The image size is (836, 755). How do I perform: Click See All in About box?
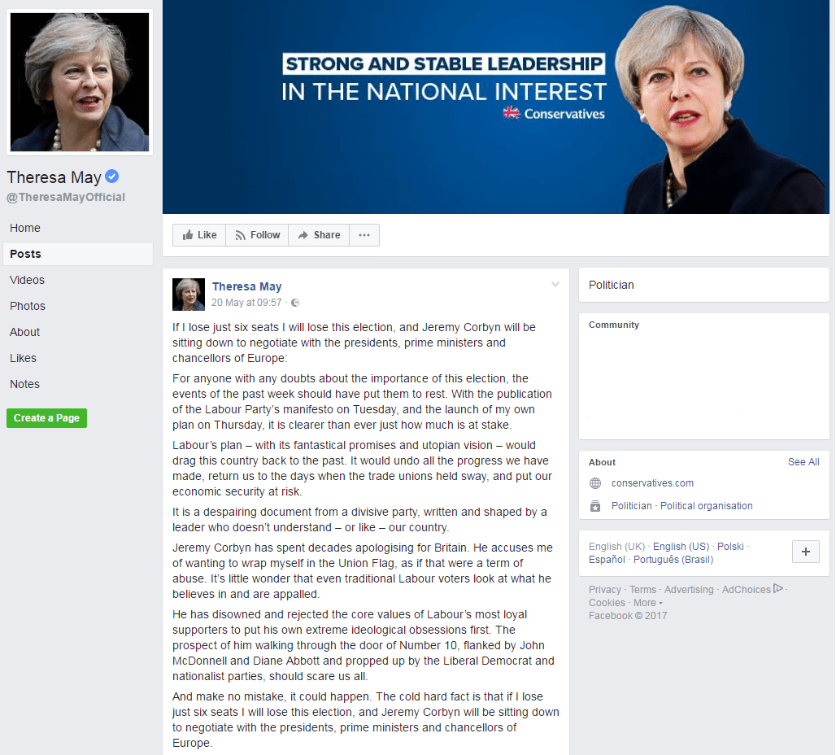(803, 462)
